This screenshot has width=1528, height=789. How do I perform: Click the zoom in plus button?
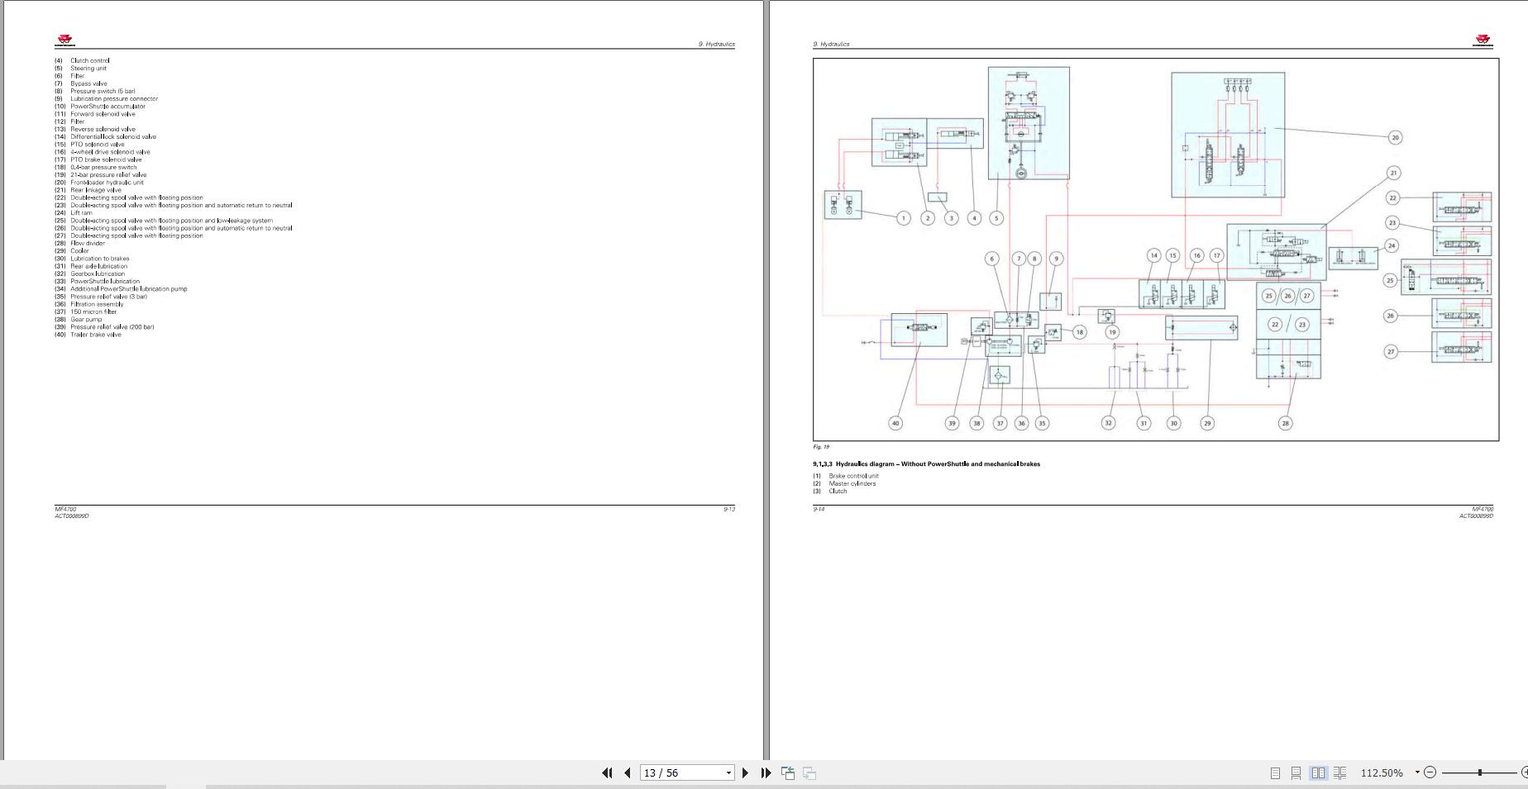[x=1524, y=772]
